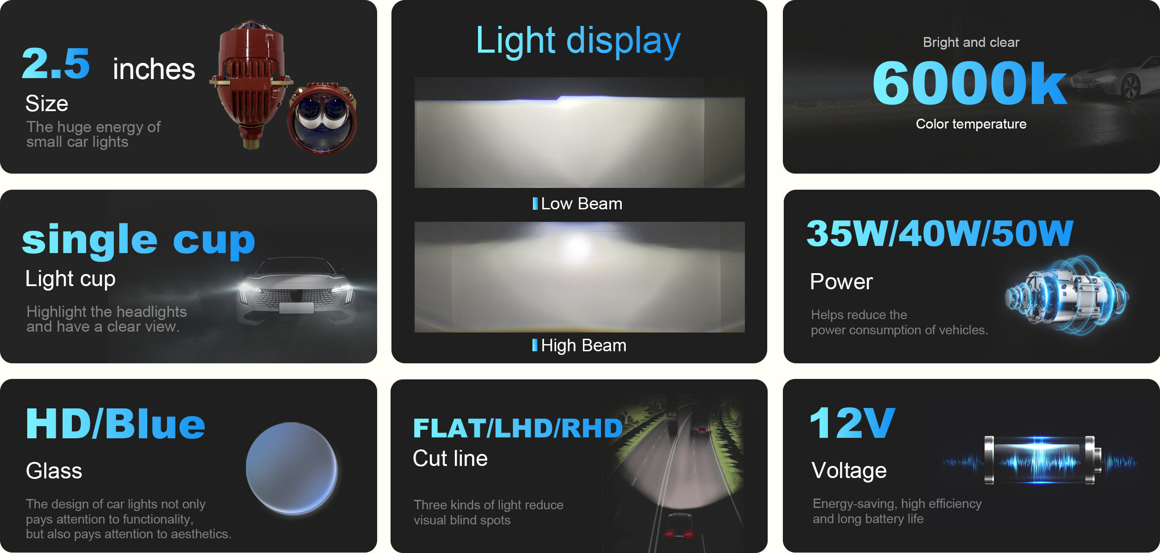Click the 2.5 inches size heading
Viewport: 1160px width, 553px height.
point(108,64)
